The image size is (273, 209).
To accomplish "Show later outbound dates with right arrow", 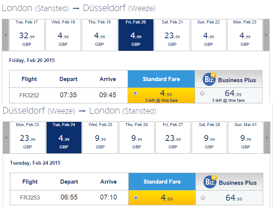I will (266, 35).
